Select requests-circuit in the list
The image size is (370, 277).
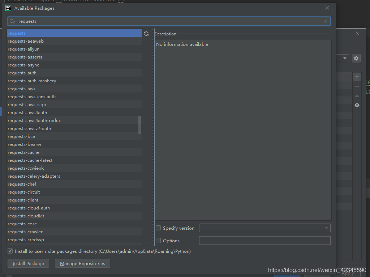pos(74,192)
